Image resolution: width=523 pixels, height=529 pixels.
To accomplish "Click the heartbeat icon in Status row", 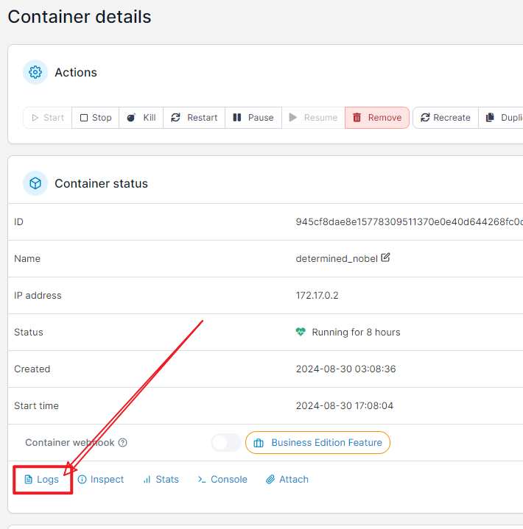I will (x=301, y=333).
